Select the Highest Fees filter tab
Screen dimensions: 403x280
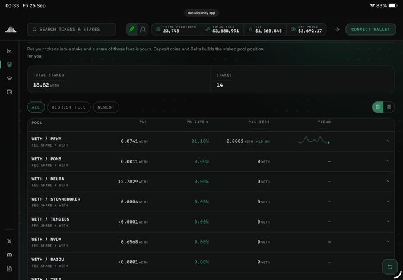click(69, 107)
